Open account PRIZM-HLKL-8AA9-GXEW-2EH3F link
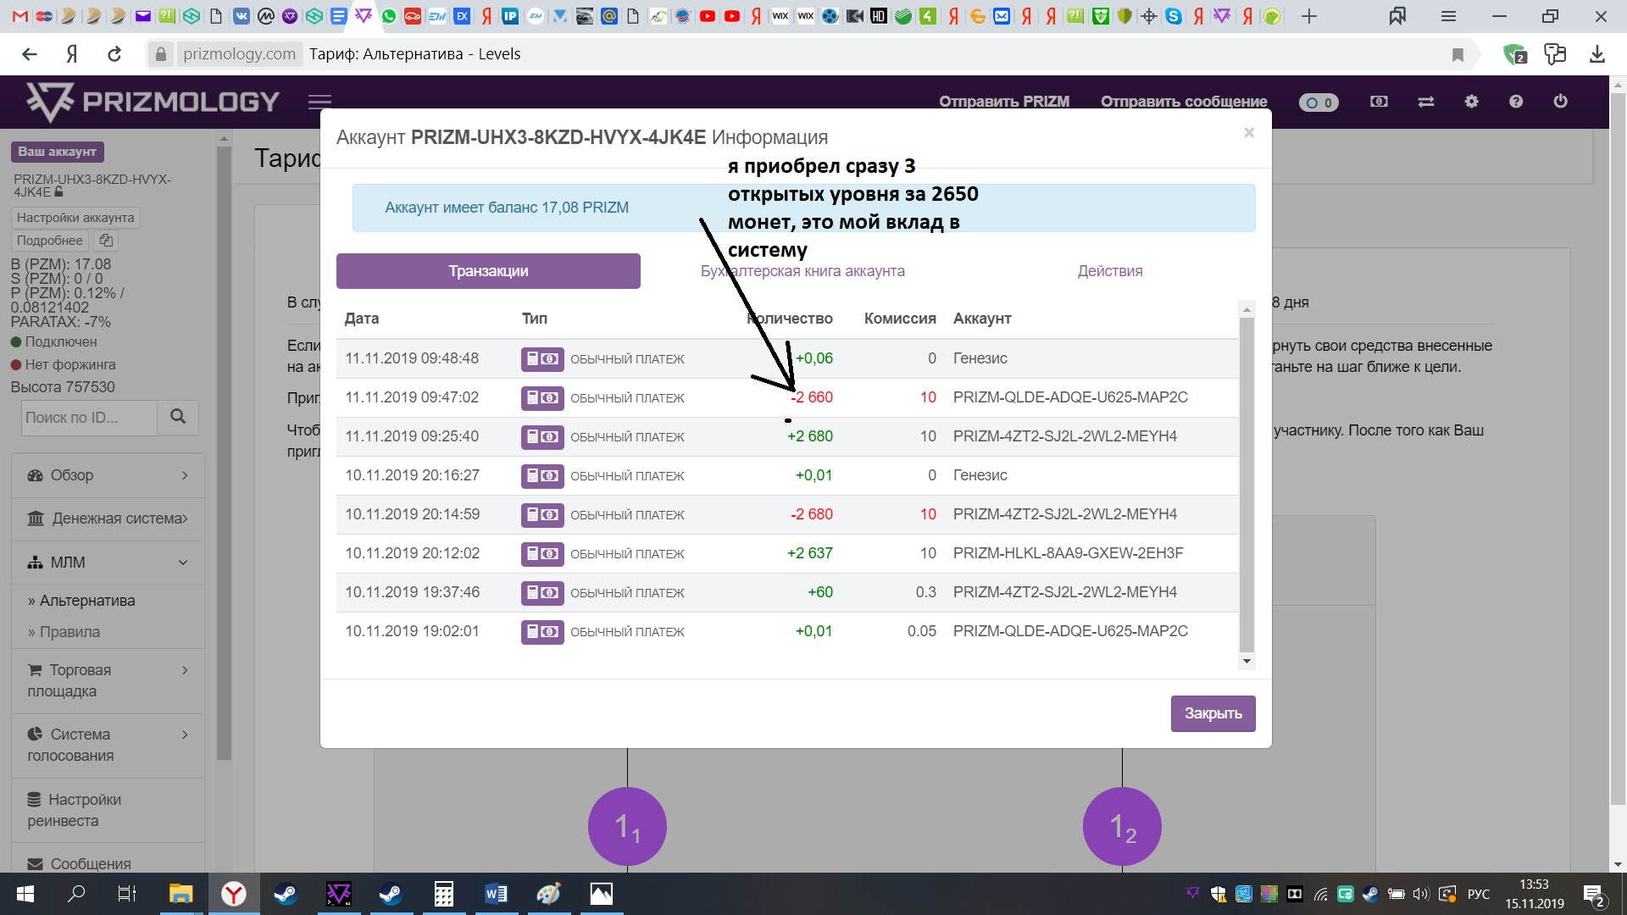 1068,553
